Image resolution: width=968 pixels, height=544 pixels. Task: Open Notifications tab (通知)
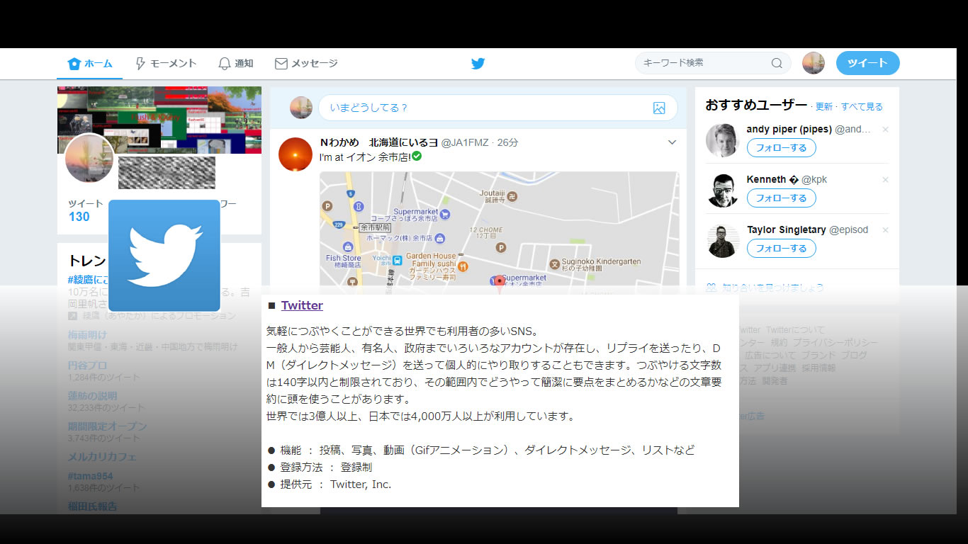[235, 64]
